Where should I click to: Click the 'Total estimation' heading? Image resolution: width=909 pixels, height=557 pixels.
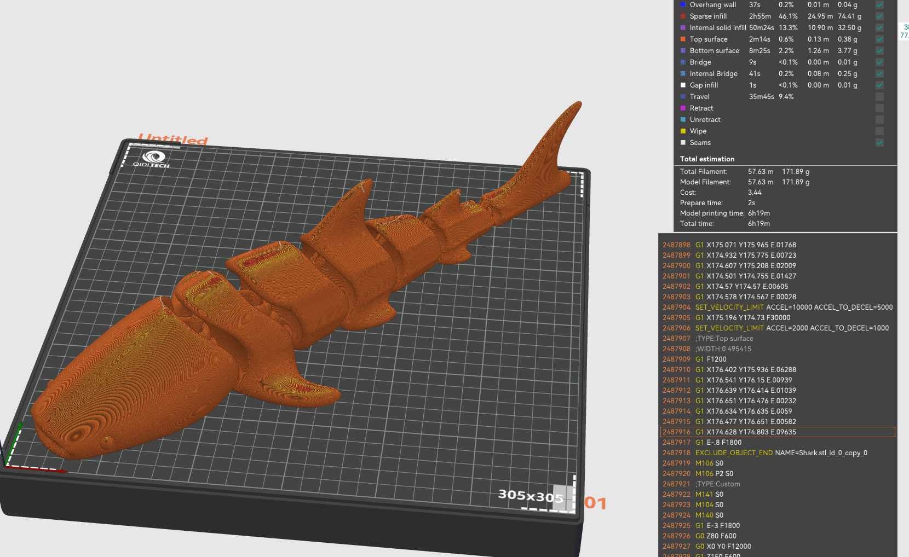click(x=707, y=159)
